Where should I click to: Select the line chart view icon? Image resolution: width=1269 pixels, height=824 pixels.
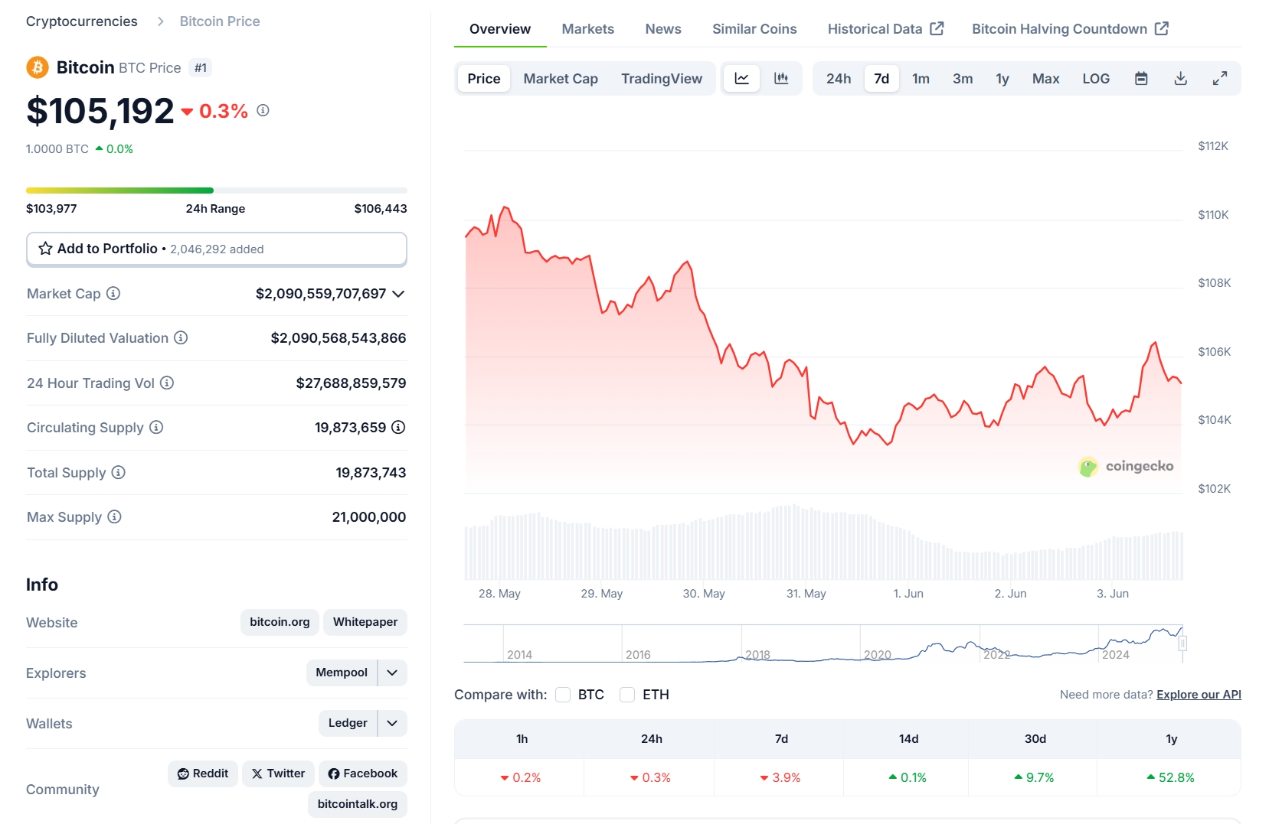pos(742,78)
